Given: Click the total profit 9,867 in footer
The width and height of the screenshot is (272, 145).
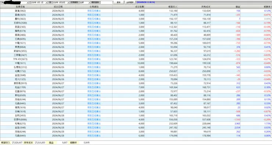Looking at the screenshot, I should (x=65, y=142).
